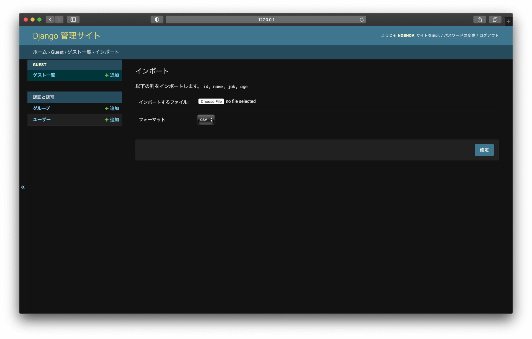Image resolution: width=532 pixels, height=339 pixels.
Task: Toggle the グループ section highlight in sidebar
Action: [x=41, y=108]
